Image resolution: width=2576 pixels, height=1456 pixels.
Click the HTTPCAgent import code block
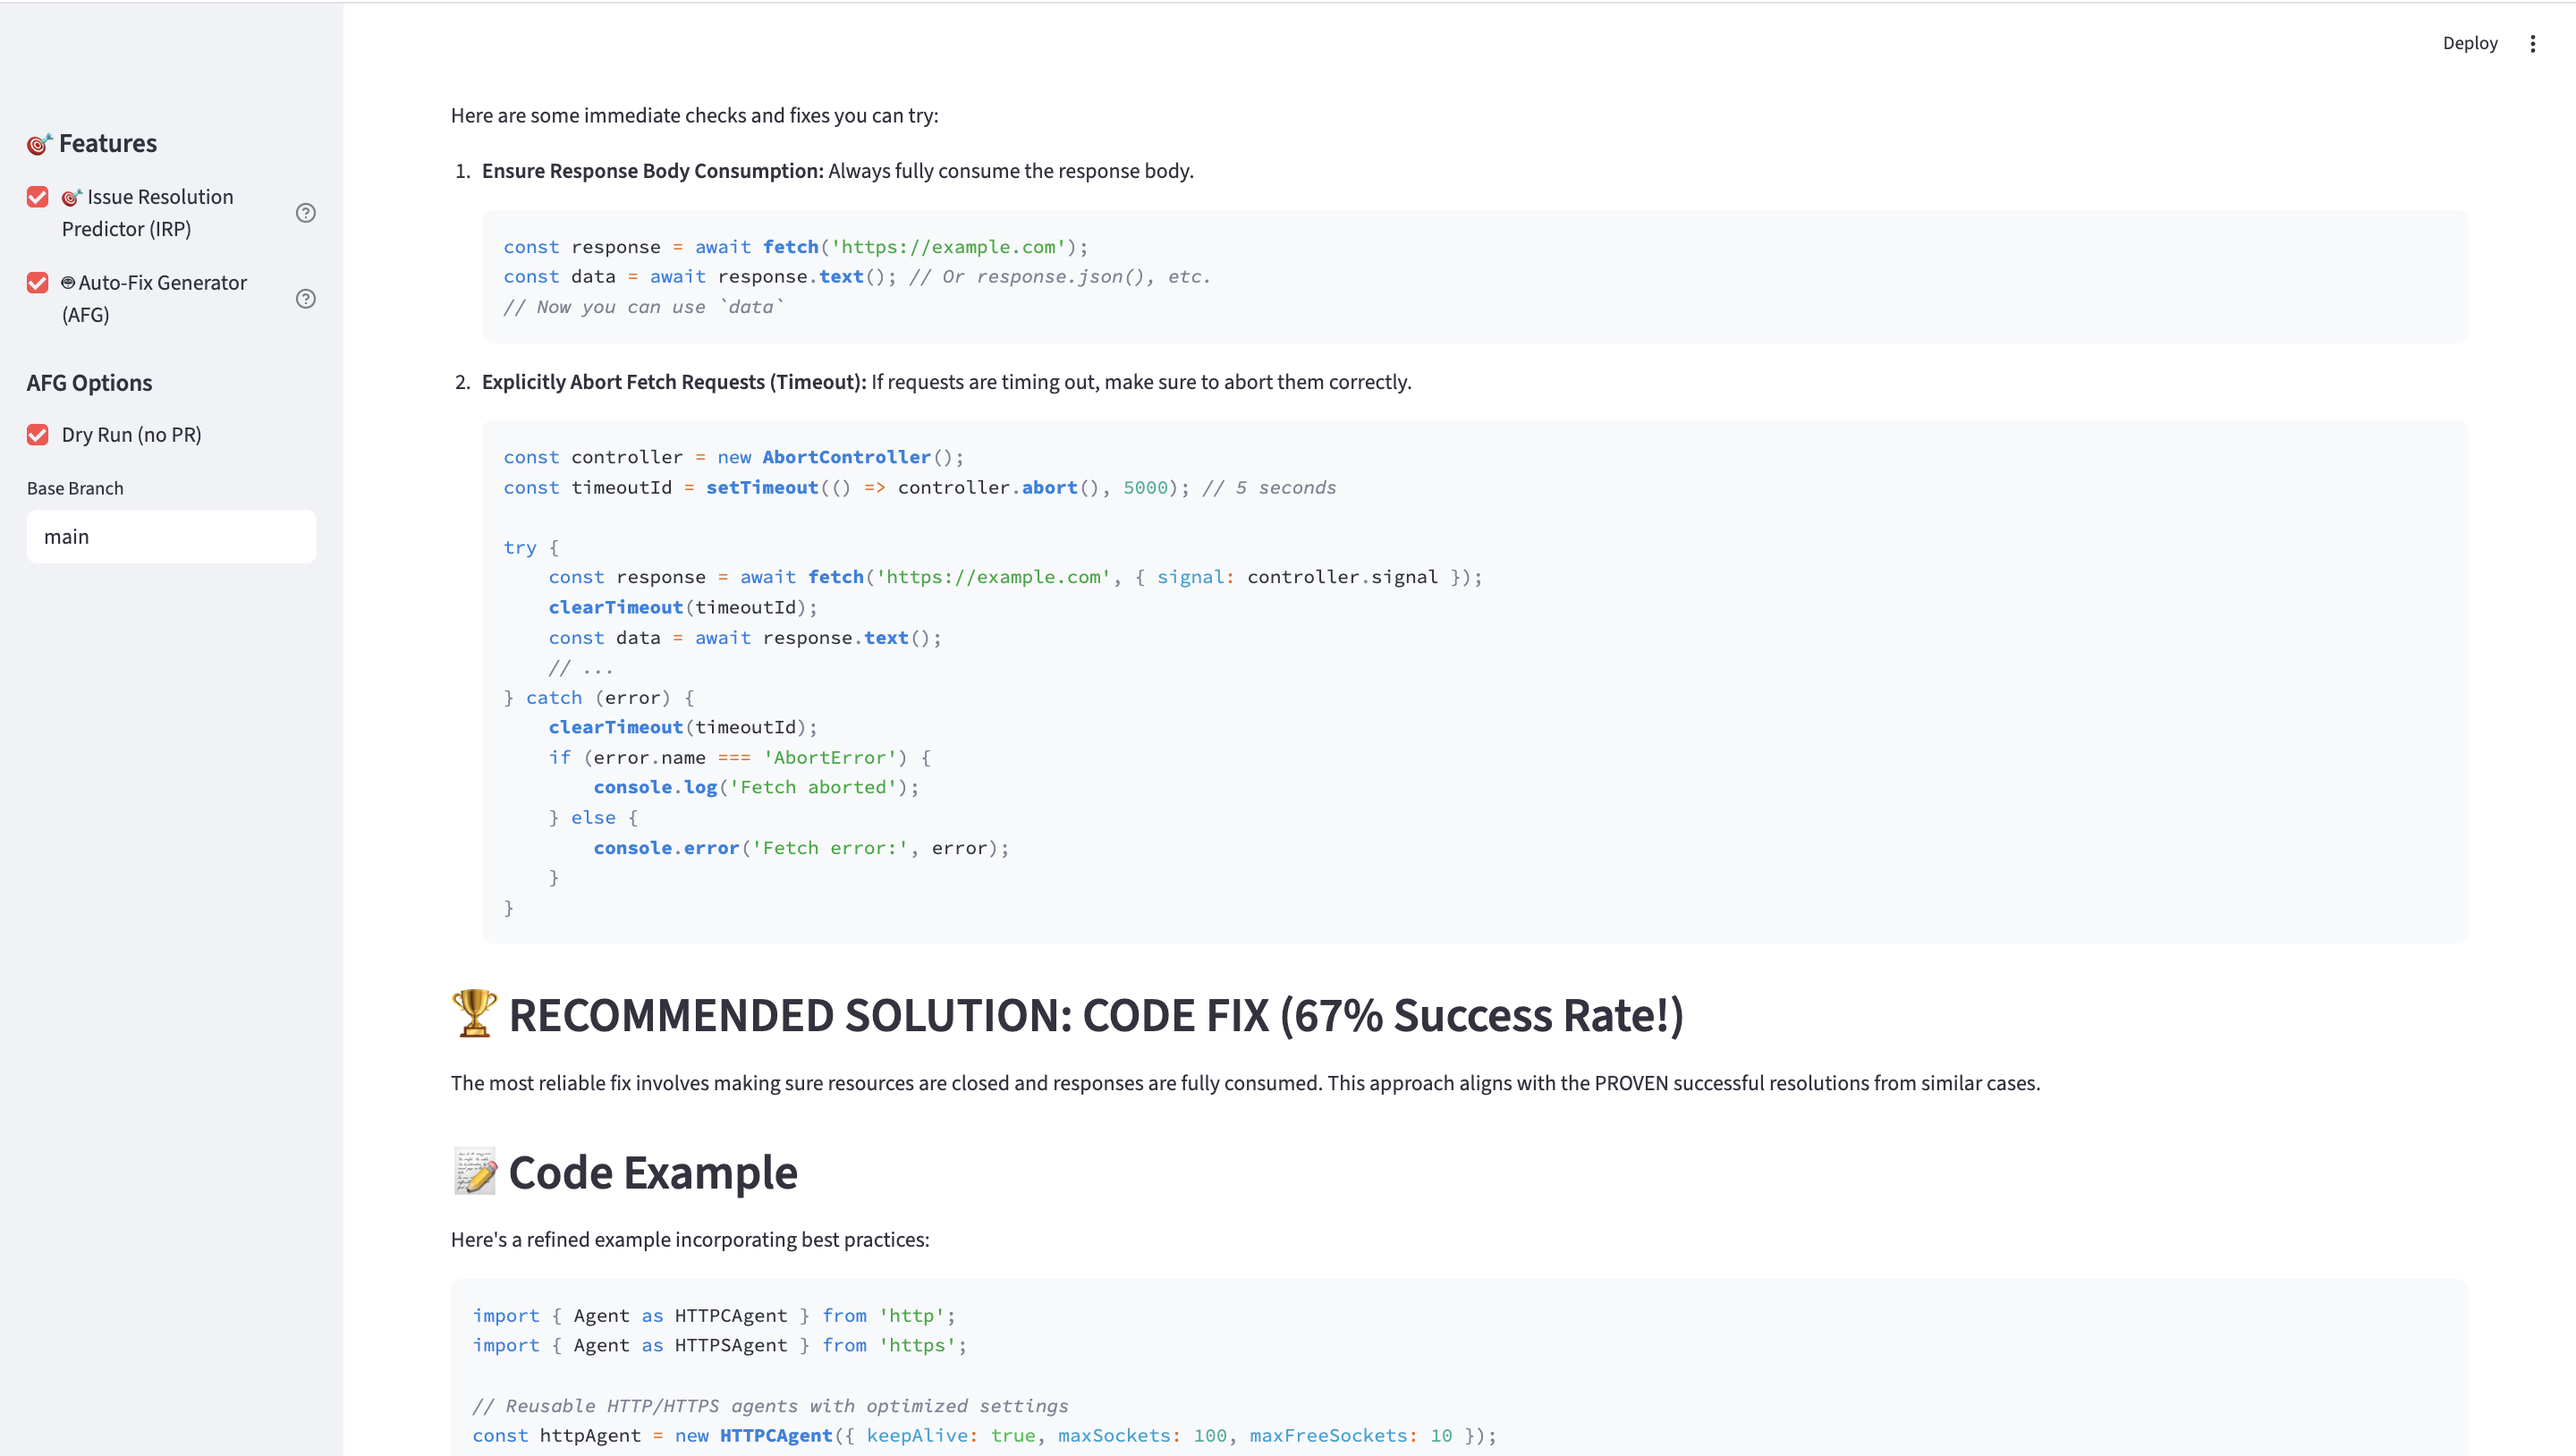click(x=1458, y=1370)
